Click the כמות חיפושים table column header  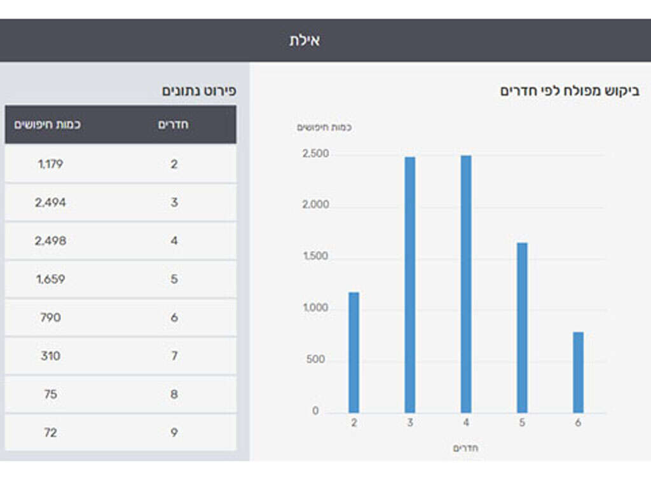(47, 125)
